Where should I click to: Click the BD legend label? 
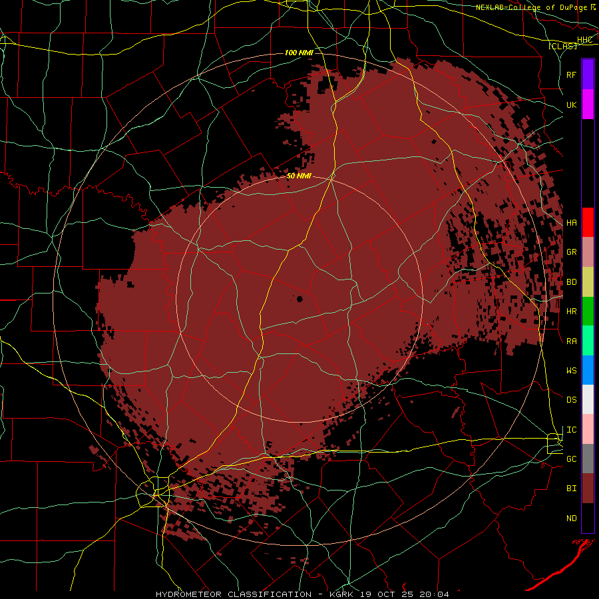pos(571,282)
